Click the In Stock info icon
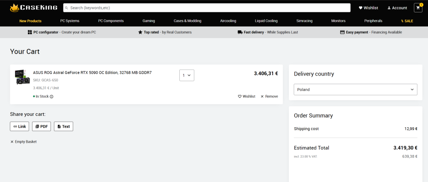428x182 pixels. click(x=52, y=97)
